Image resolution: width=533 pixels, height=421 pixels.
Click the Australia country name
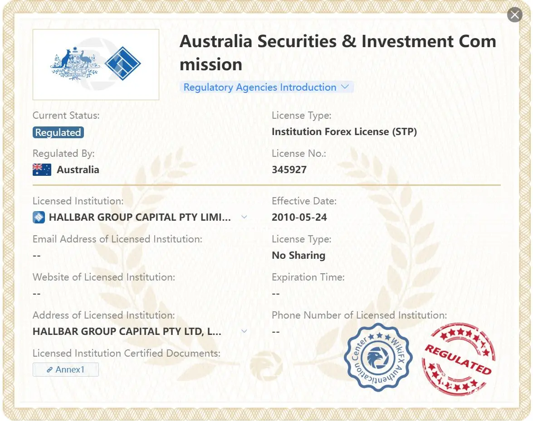pos(78,169)
